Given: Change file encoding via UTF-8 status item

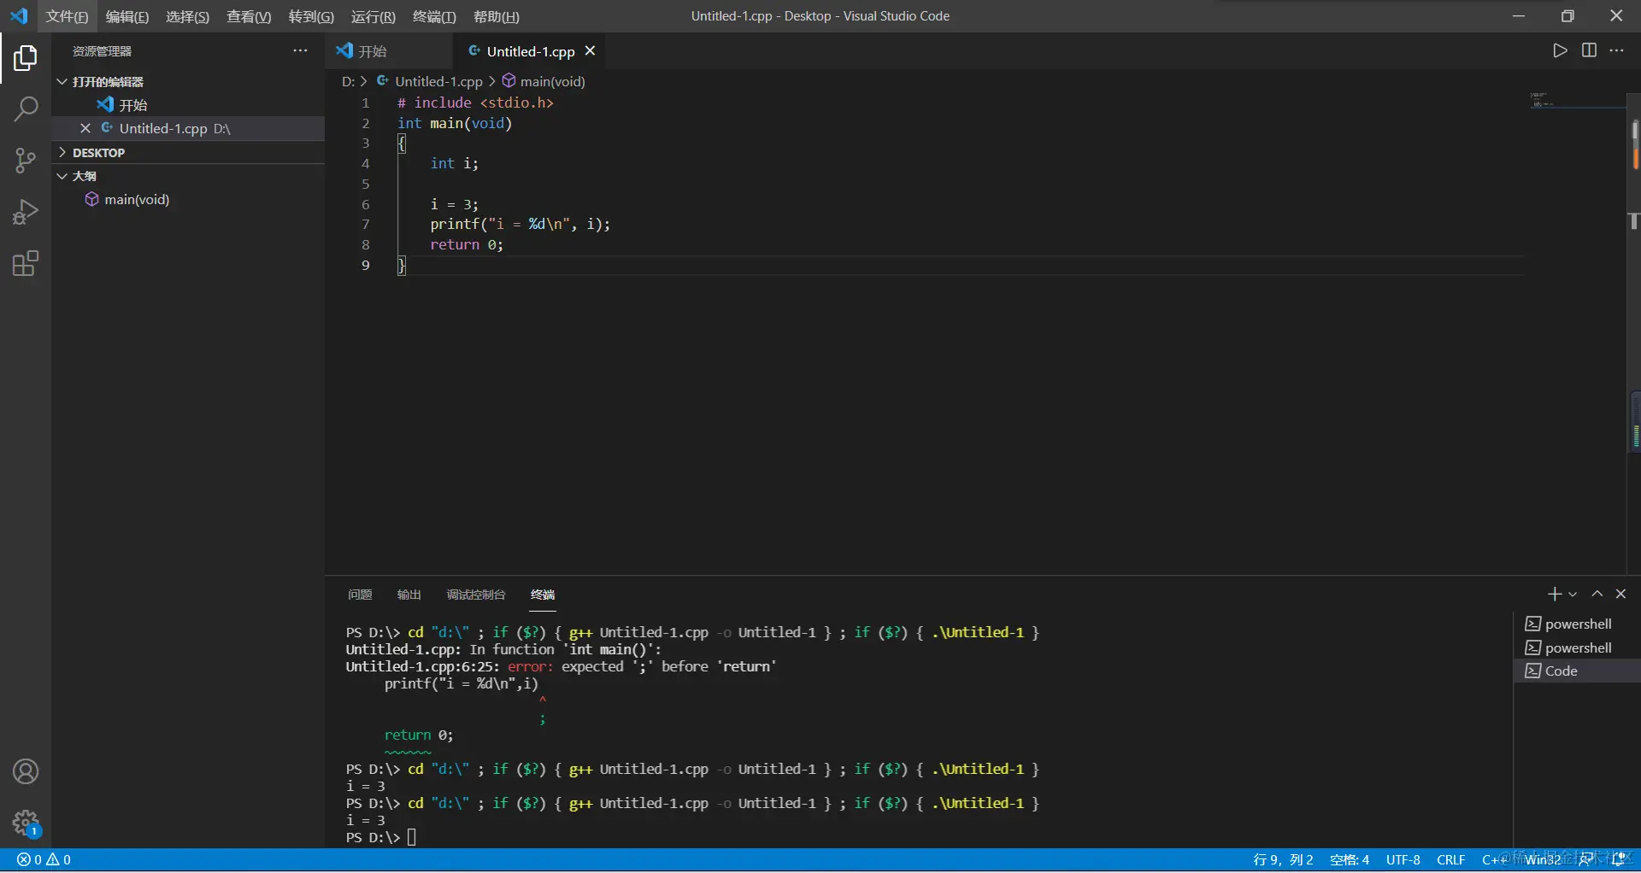Looking at the screenshot, I should [1403, 859].
